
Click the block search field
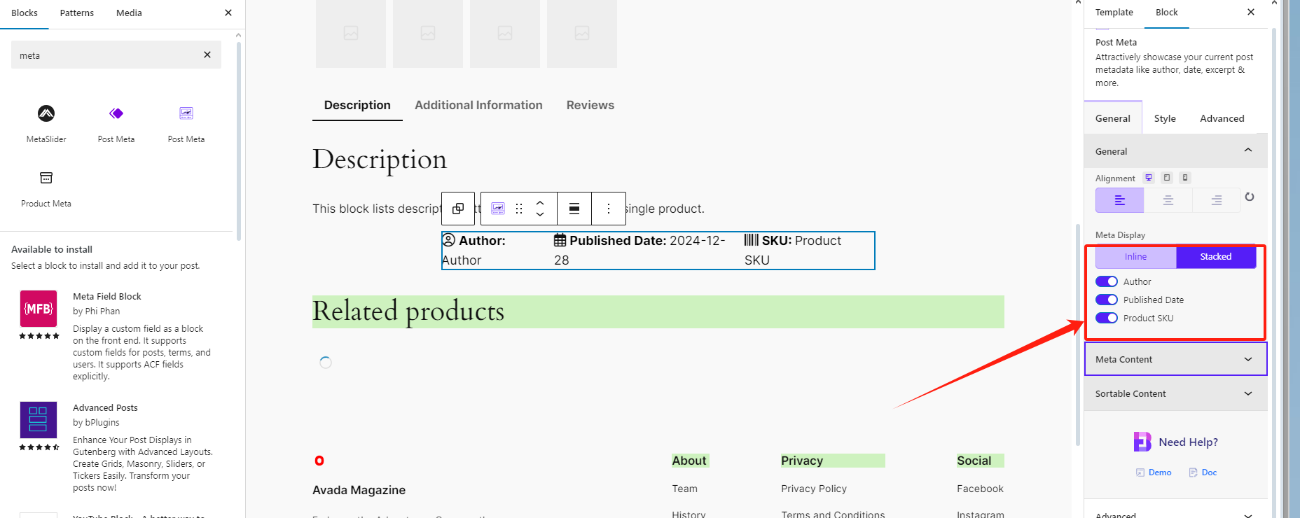pyautogui.click(x=105, y=55)
